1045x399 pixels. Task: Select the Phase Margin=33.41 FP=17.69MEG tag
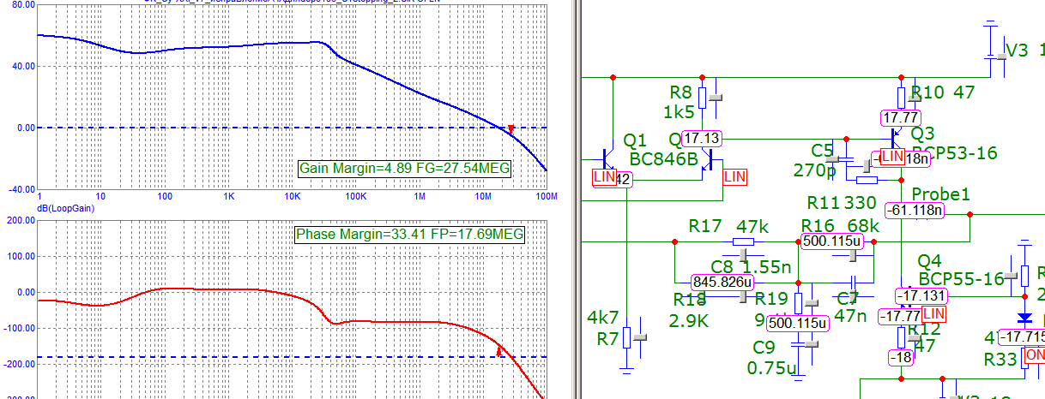point(410,233)
